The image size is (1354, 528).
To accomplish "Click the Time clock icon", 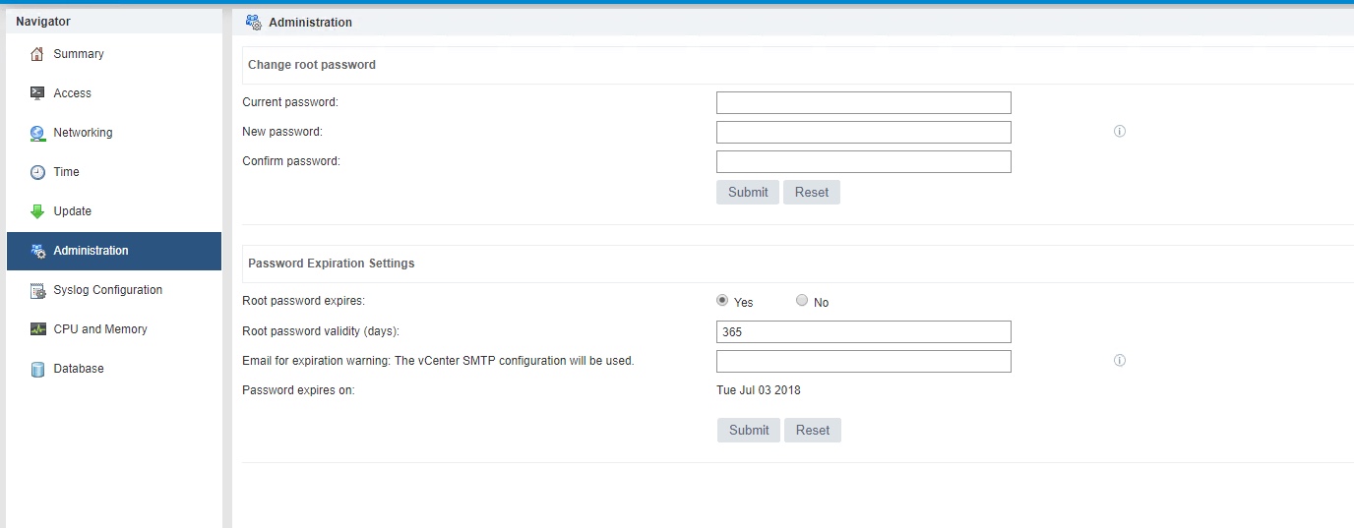I will pyautogui.click(x=37, y=172).
